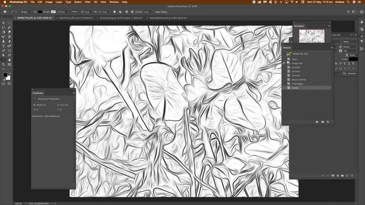Toggle Quick Mask mode icon
The height and width of the screenshot is (205, 365).
click(3, 84)
